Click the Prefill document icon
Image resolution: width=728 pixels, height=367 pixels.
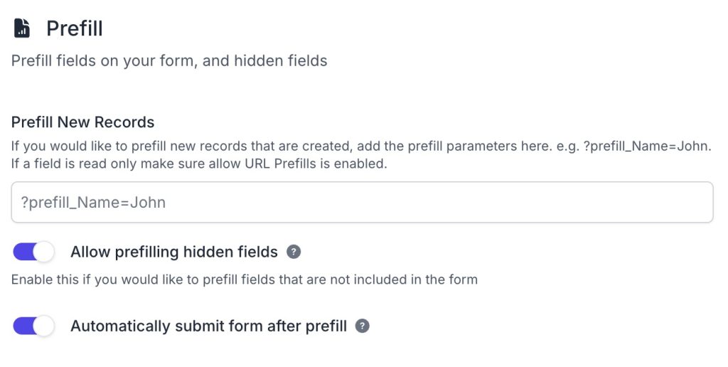(x=22, y=28)
